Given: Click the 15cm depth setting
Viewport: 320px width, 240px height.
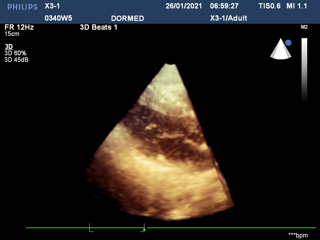Looking at the screenshot, I should coord(12,34).
